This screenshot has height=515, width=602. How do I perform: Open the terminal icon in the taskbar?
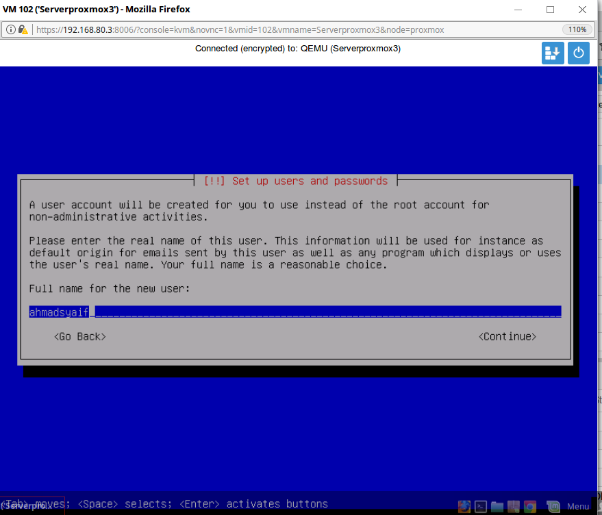click(x=481, y=507)
